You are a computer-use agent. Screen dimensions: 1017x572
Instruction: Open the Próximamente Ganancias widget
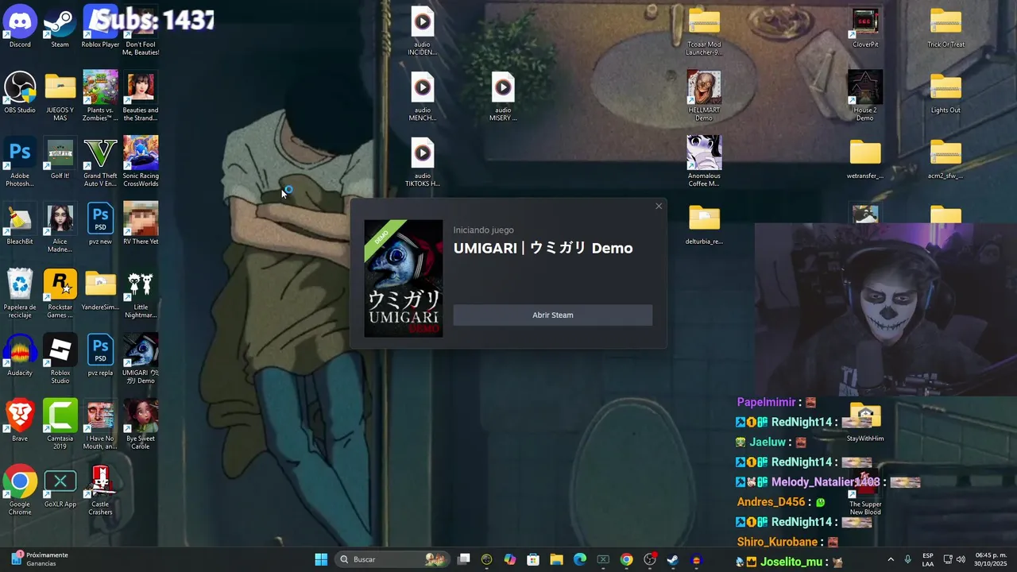tap(40, 559)
